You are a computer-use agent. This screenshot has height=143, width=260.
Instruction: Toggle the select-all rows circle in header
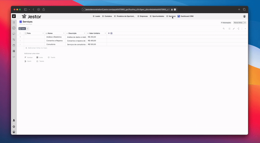click(x=20, y=33)
